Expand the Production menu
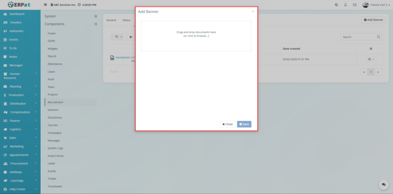Viewport: 393px width, 194px height. 20,95
